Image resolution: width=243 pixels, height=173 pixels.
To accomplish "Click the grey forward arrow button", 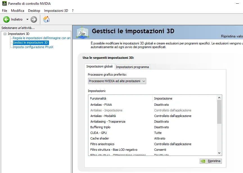I will click(x=34, y=19).
